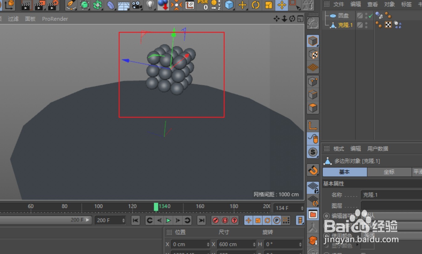This screenshot has width=422, height=254.
Task: Toggle the locked workplane icon
Action: point(313,188)
